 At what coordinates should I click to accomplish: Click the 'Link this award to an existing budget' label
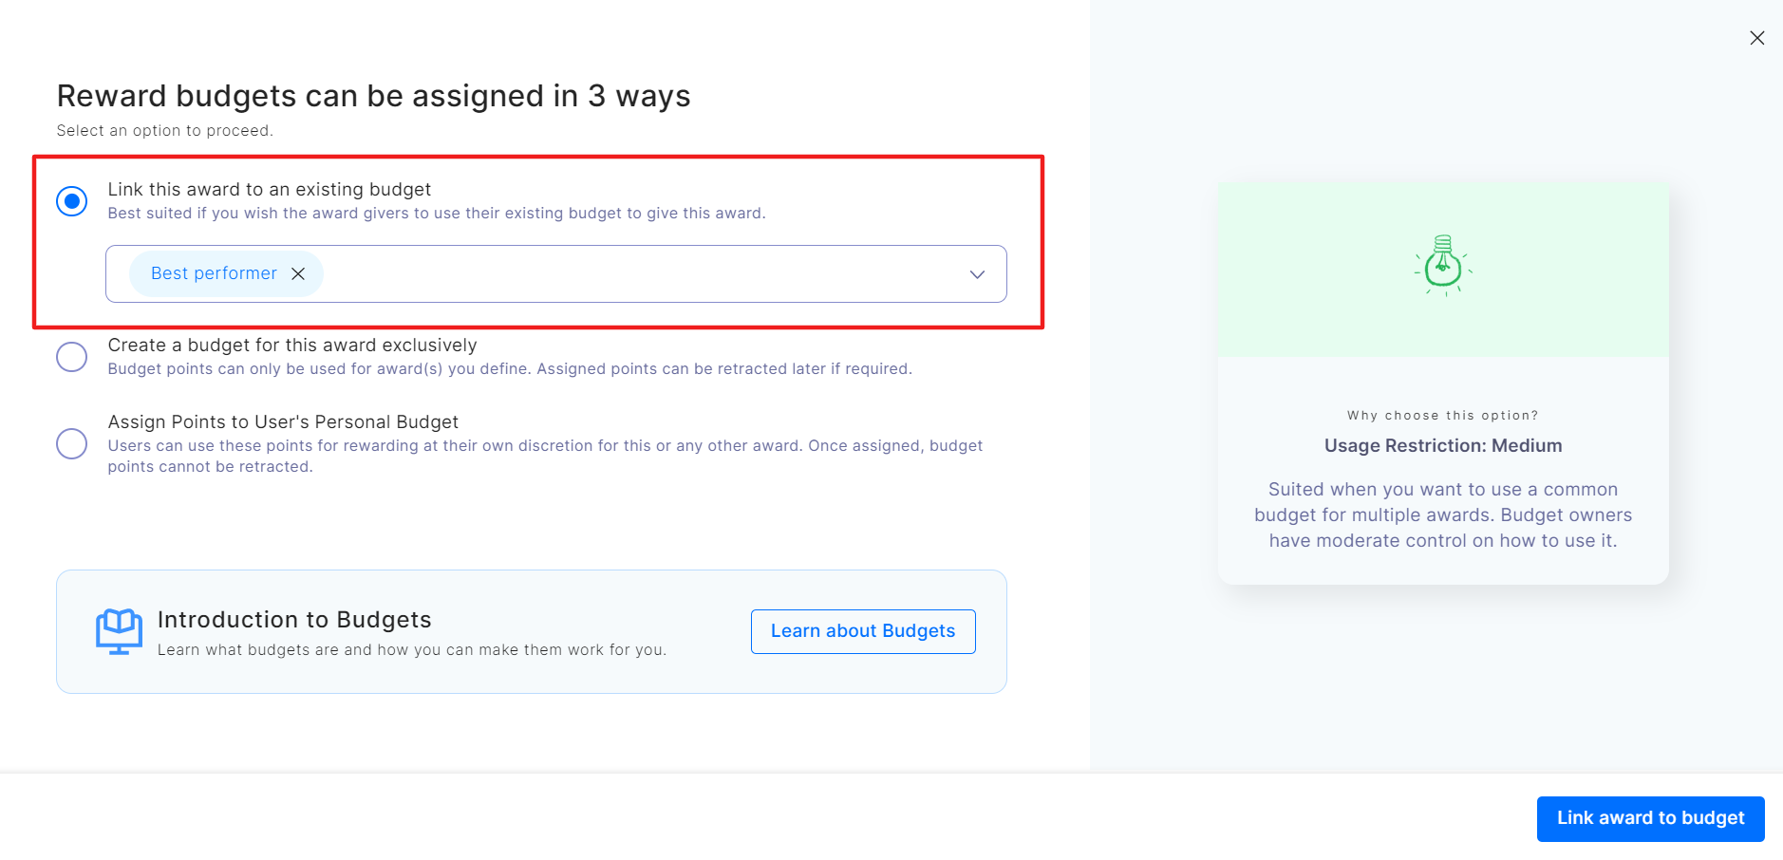click(x=270, y=190)
